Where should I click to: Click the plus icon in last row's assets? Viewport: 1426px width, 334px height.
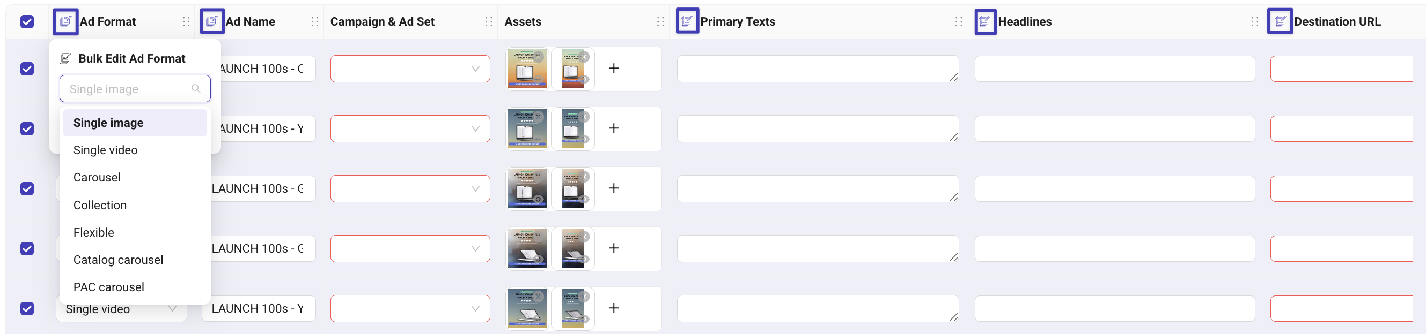click(x=613, y=308)
